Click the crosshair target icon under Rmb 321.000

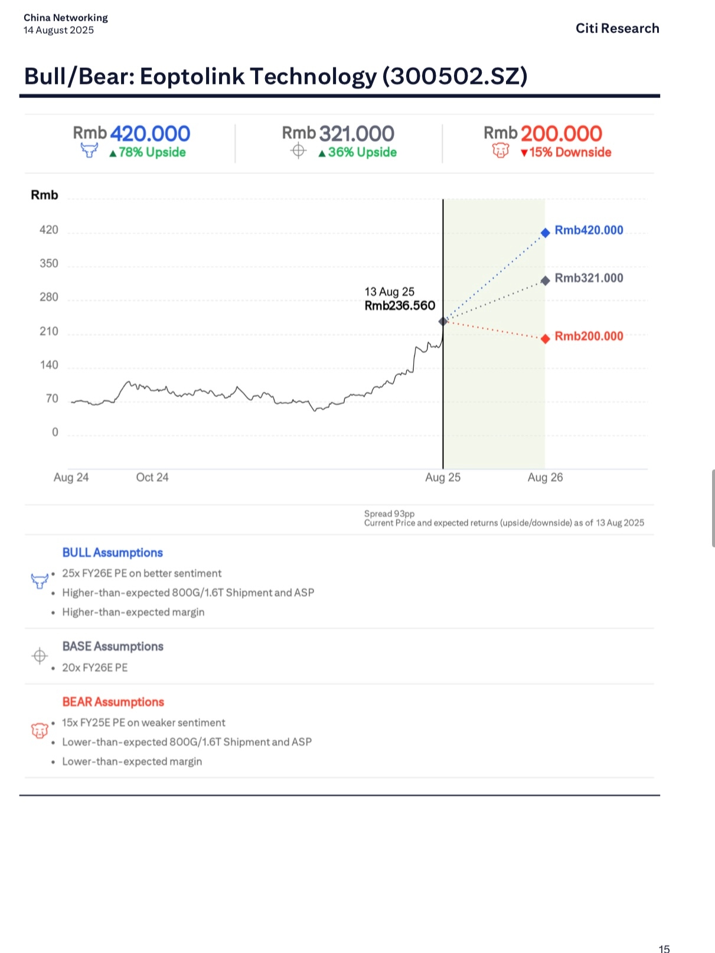[x=299, y=151]
